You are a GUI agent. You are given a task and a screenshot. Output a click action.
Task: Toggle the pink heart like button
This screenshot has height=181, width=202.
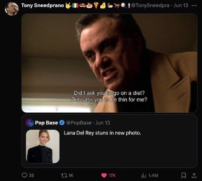pos(104,176)
